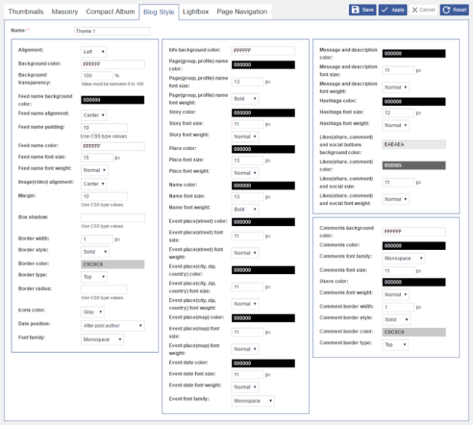This screenshot has height=425, width=473.
Task: Open the Border type dropdown set to Top
Action: point(94,276)
